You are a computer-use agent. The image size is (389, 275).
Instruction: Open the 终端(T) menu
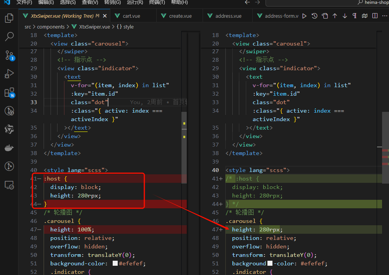click(157, 2)
